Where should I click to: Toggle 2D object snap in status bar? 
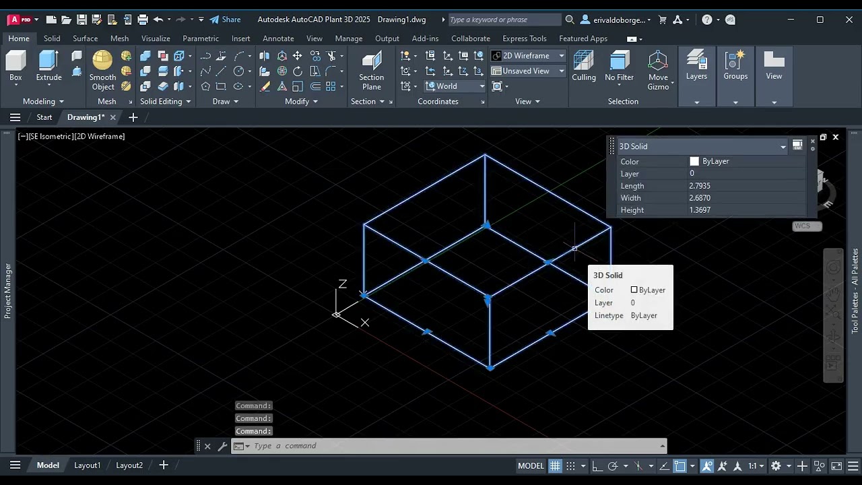tap(680, 465)
